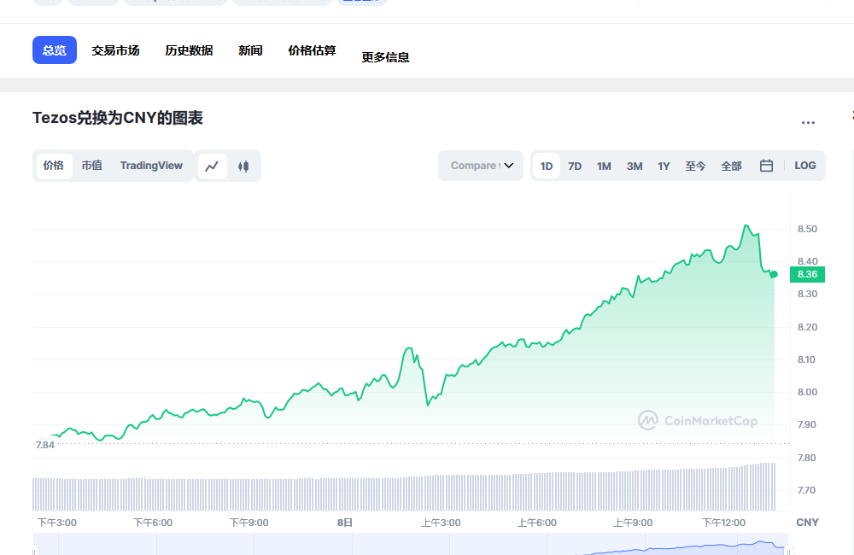Select the 至今 (YTD) time range
This screenshot has width=854, height=555.
click(x=695, y=166)
